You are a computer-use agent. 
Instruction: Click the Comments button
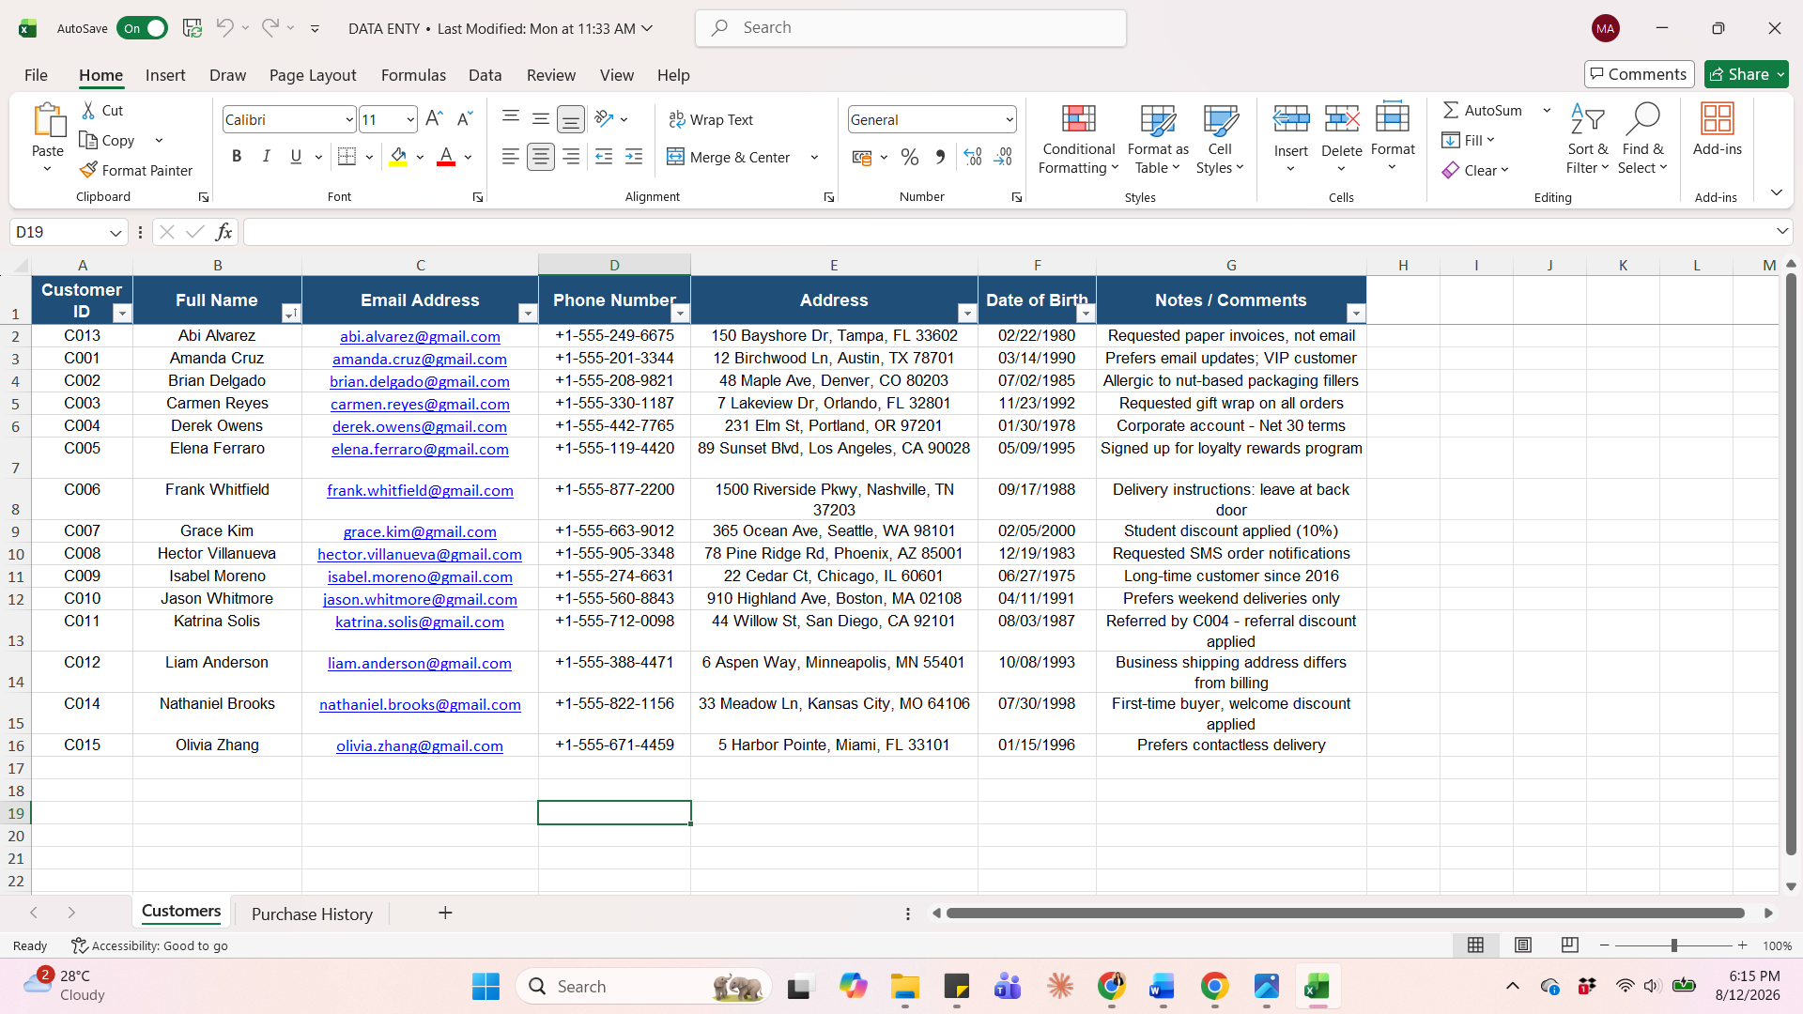[x=1639, y=74]
